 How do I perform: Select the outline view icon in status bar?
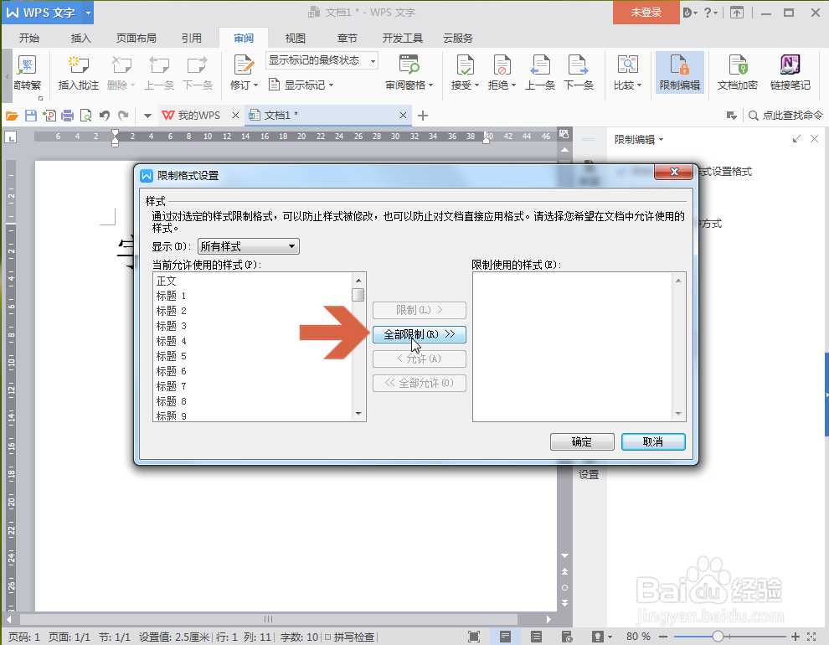(x=536, y=637)
